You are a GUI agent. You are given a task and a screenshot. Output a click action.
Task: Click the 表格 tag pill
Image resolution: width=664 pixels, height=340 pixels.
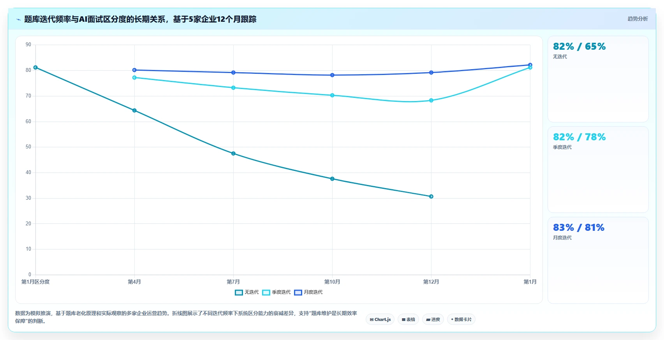pos(408,319)
